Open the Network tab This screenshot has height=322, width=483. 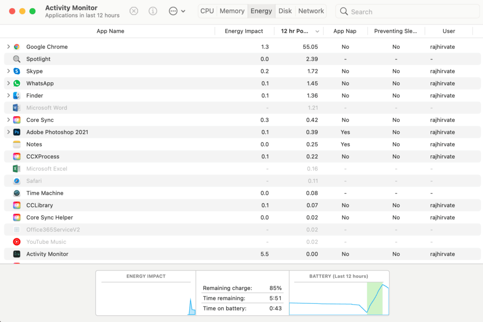click(311, 11)
